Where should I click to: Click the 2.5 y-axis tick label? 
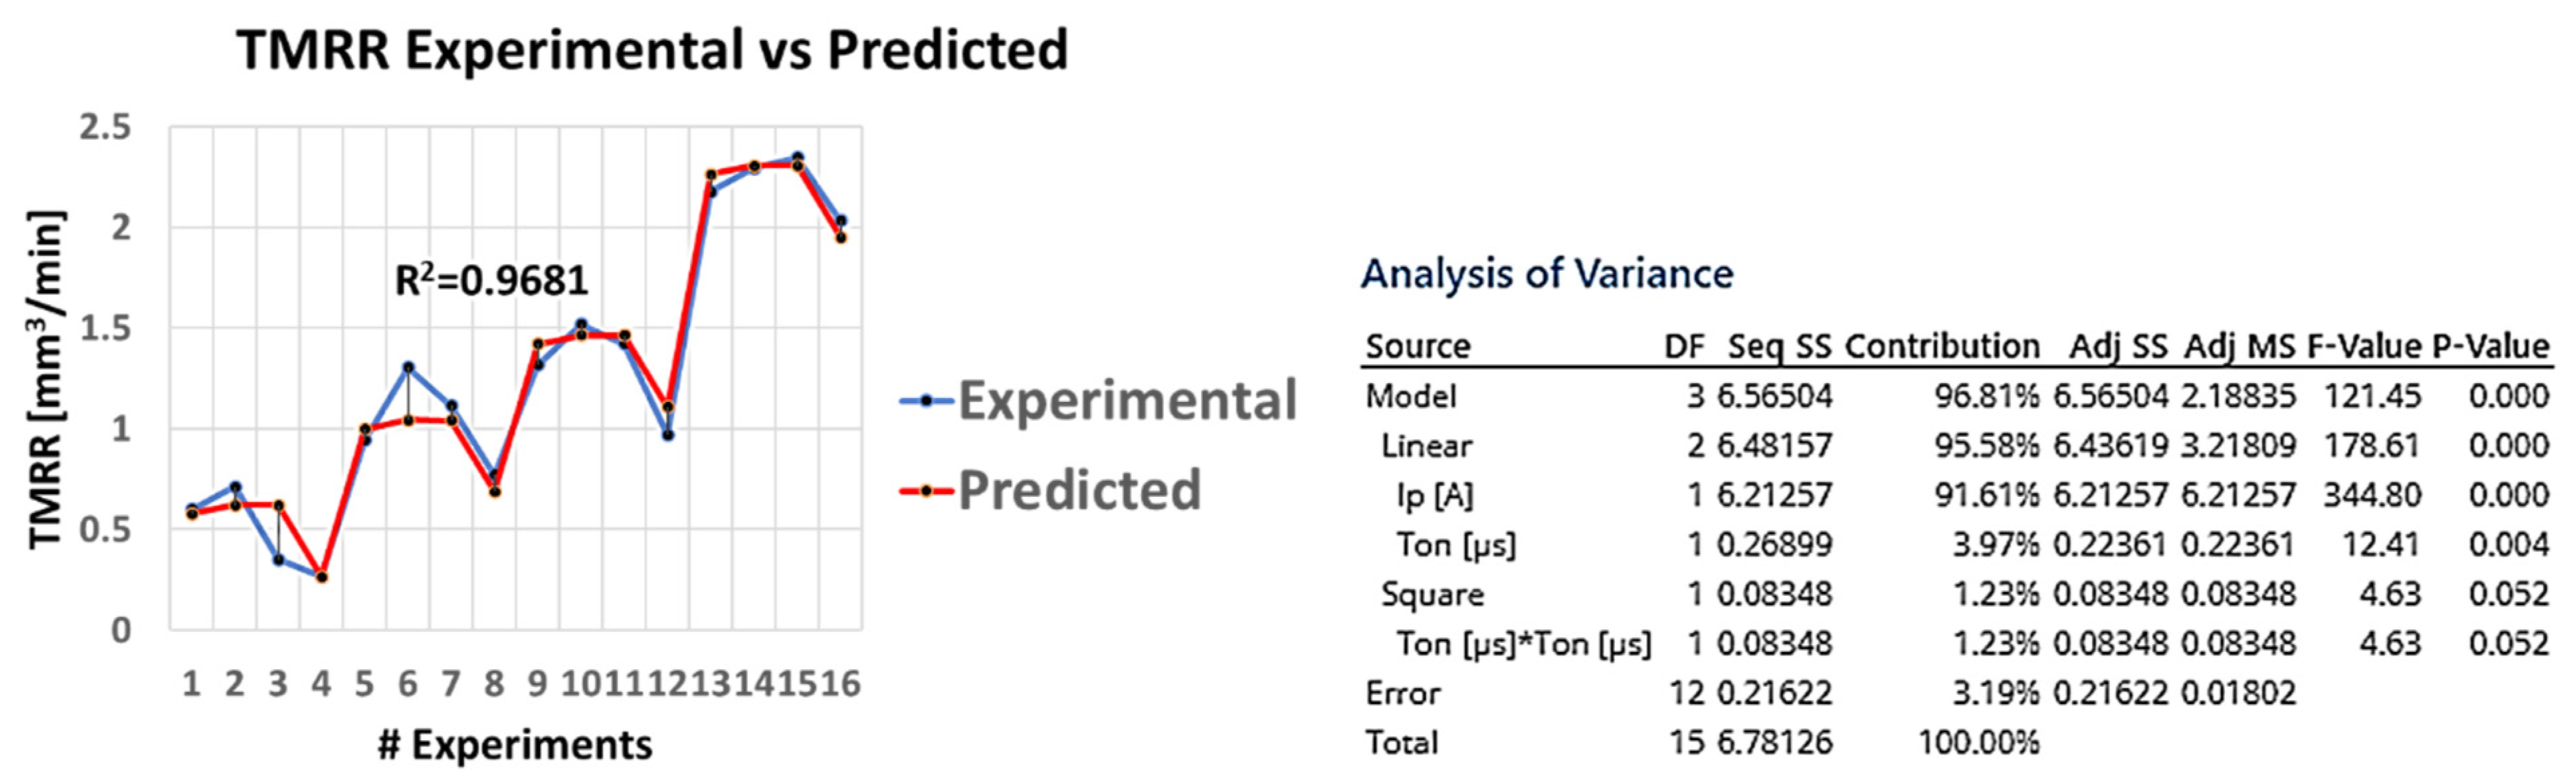click(x=106, y=128)
